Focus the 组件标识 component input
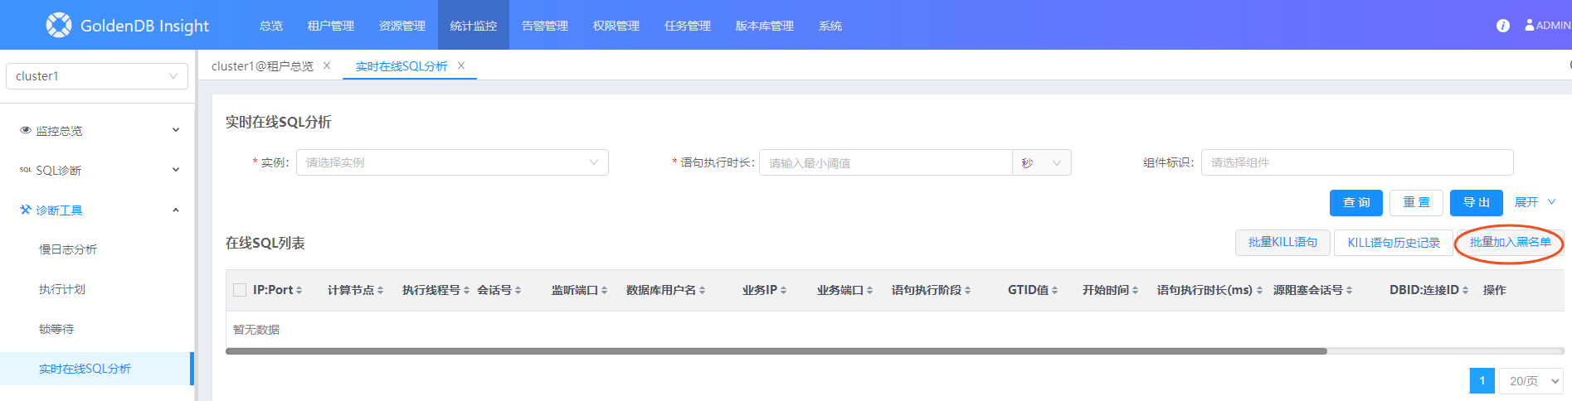The image size is (1572, 401). (x=1357, y=162)
